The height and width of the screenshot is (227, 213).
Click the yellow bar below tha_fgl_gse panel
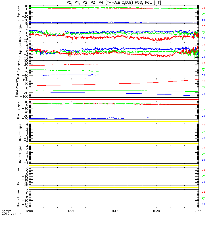(114, 121)
